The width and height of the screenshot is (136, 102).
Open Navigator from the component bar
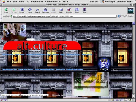point(112,100)
